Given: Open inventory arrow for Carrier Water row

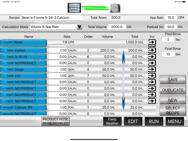Looking at the screenshot, I should point(152,42).
